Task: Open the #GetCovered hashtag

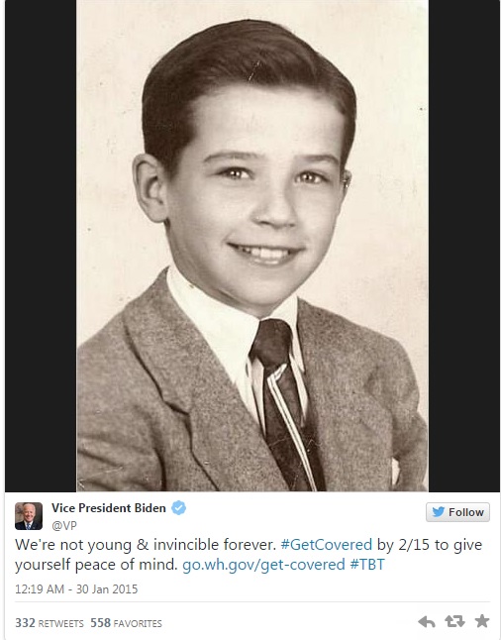Action: click(327, 545)
